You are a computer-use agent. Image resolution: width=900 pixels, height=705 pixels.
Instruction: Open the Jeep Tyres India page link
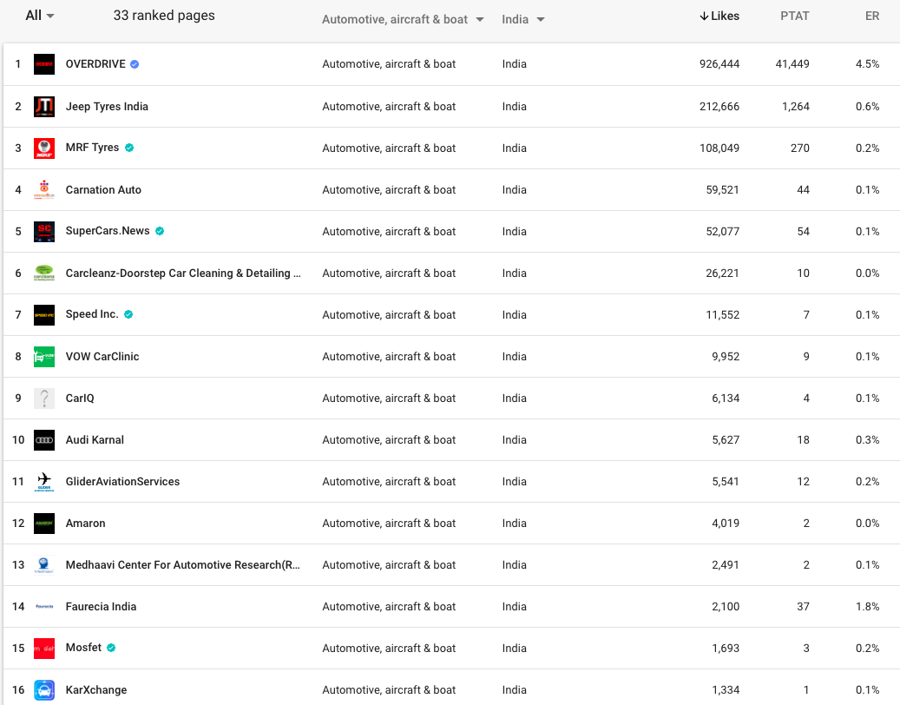[x=107, y=106]
